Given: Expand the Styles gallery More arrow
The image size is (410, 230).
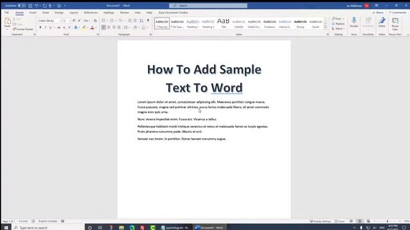Looking at the screenshot, I should click(x=325, y=27).
